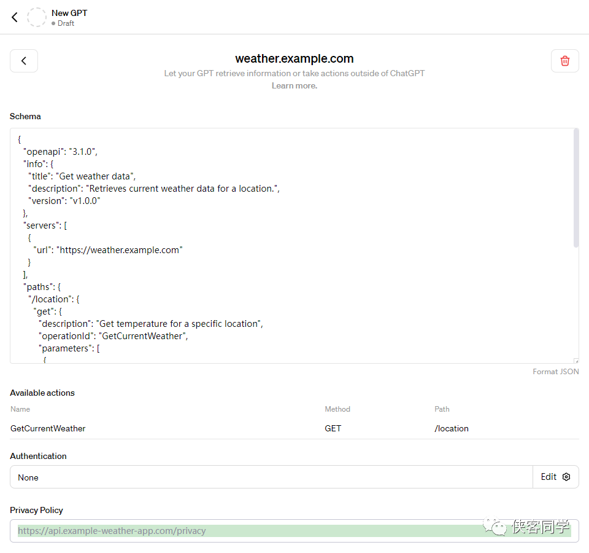
Task: Click the GET method cell
Action: [333, 428]
